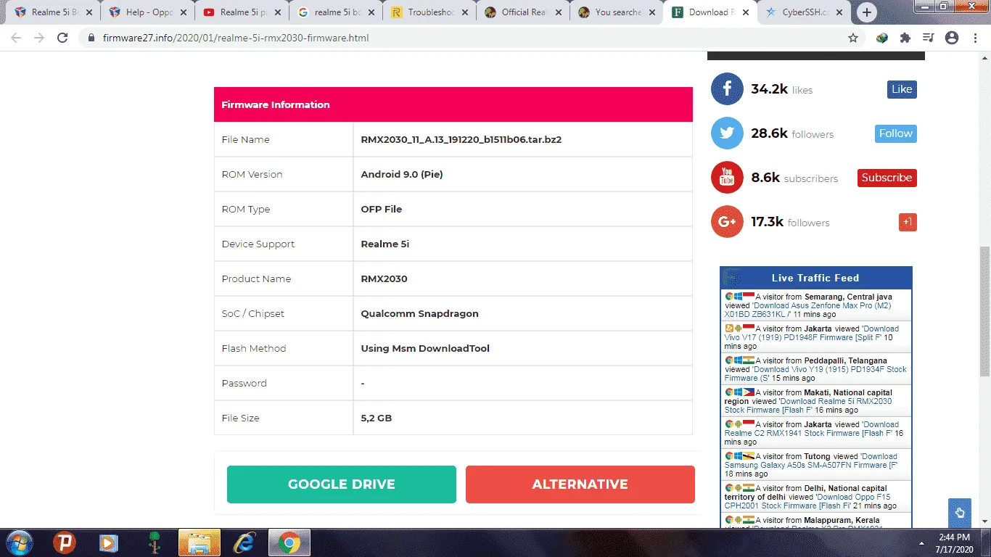Switch to the CyberSSH tab
The image size is (991, 557).
click(x=804, y=12)
